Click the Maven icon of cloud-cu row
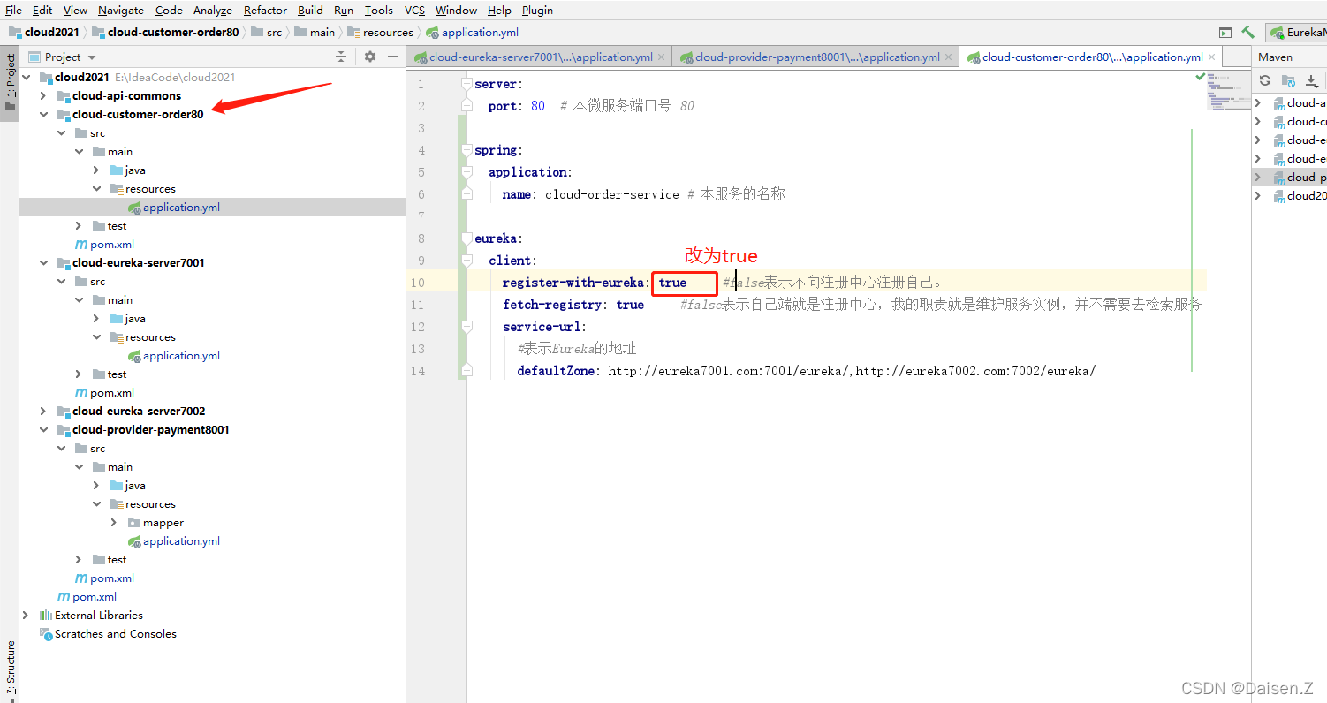Image resolution: width=1327 pixels, height=703 pixels. [x=1279, y=121]
